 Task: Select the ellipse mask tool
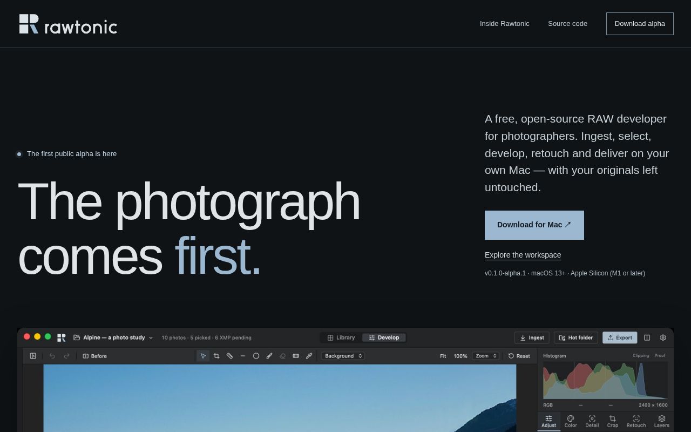(x=256, y=356)
